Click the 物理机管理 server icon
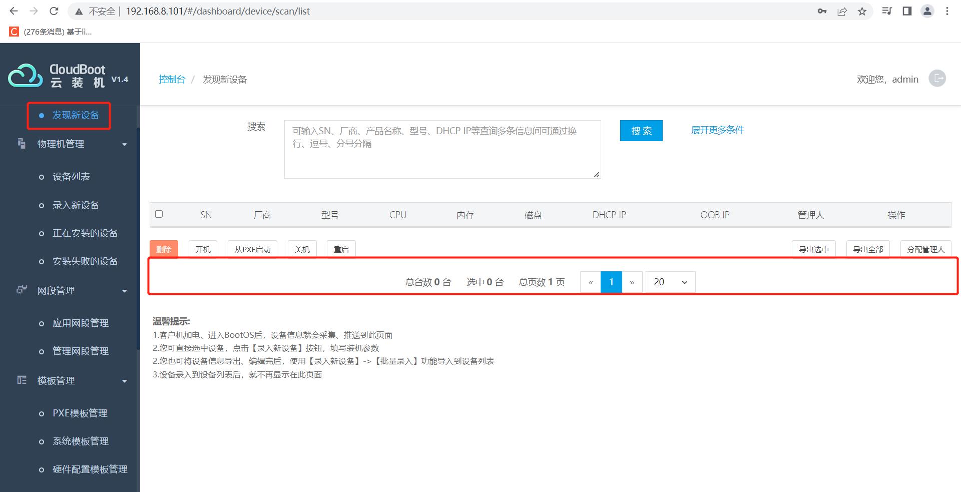This screenshot has width=961, height=492. tap(22, 144)
